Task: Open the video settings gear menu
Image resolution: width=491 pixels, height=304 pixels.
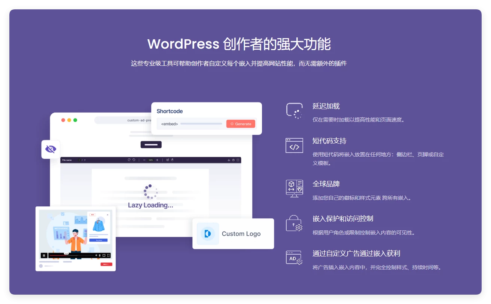Action: (x=100, y=255)
